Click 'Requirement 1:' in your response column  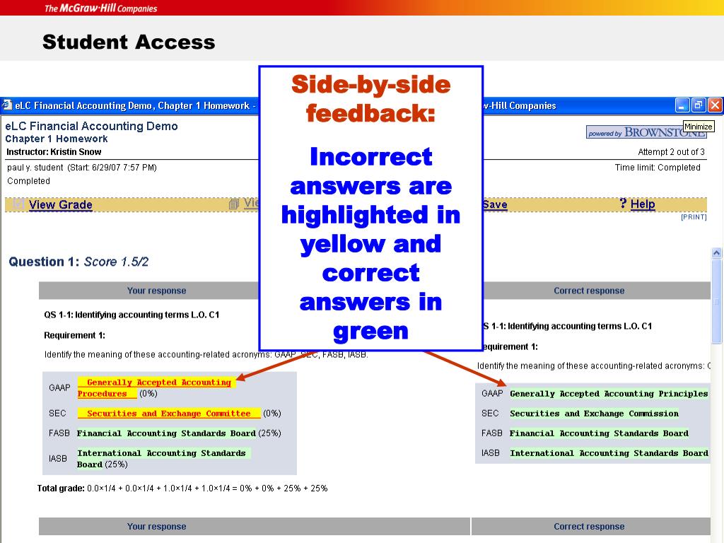(74, 335)
